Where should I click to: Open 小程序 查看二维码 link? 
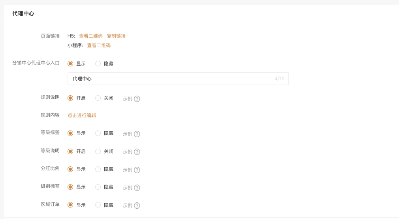pos(99,45)
